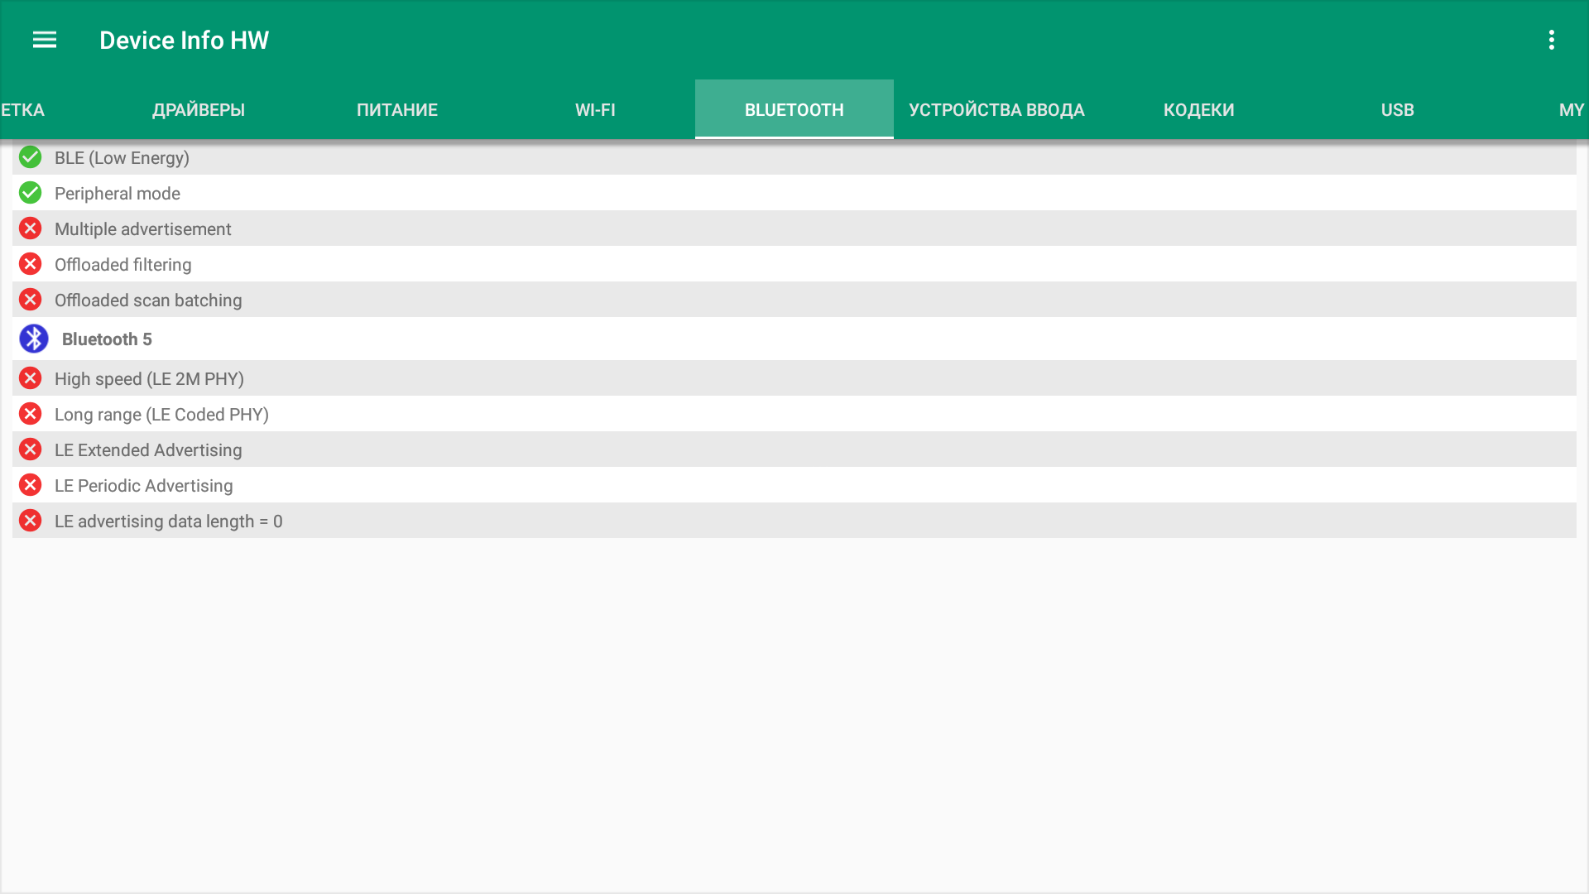Click green checkmark beside Peripheral mode
Image resolution: width=1589 pixels, height=894 pixels.
pyautogui.click(x=31, y=193)
